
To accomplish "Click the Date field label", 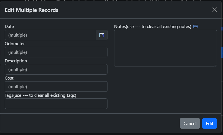I will click(9, 27).
